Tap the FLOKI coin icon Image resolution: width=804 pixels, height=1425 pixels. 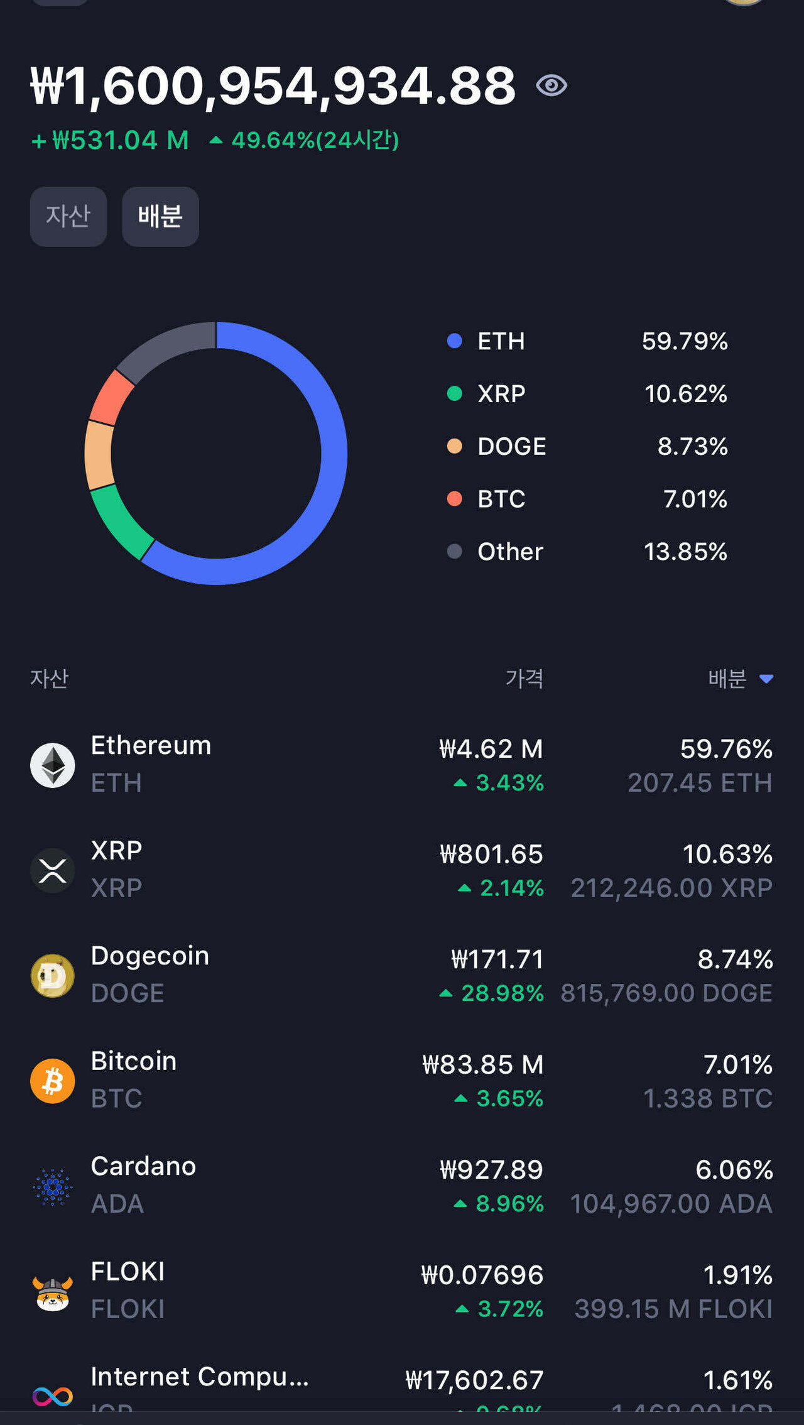pos(53,1292)
